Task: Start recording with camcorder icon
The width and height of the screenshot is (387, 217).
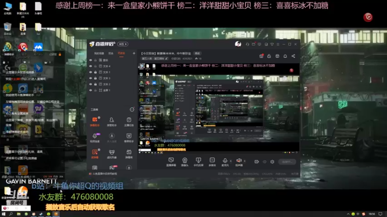Action: pyautogui.click(x=257, y=162)
